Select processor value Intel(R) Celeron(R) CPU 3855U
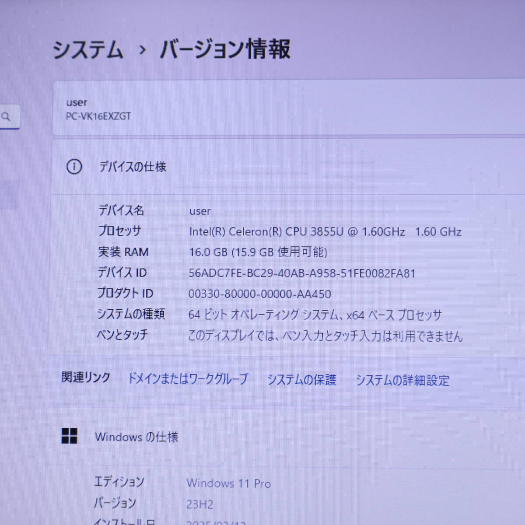Screen dimensions: 525x525 tap(325, 231)
